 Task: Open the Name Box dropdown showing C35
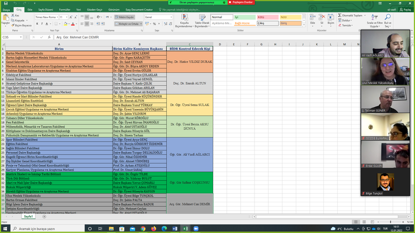[21, 37]
